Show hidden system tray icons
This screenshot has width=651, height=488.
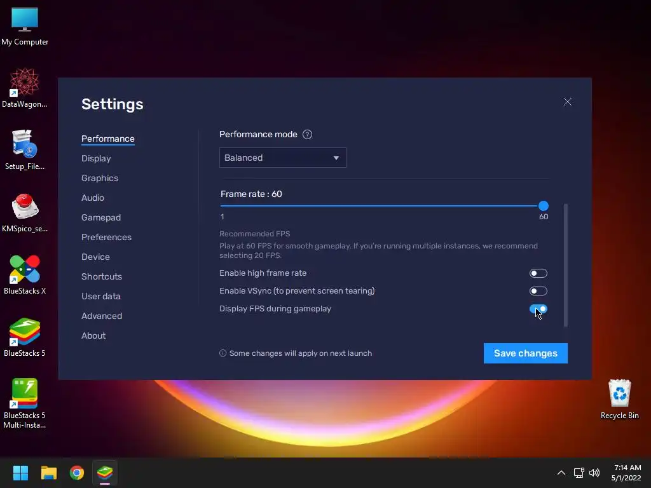[561, 473]
